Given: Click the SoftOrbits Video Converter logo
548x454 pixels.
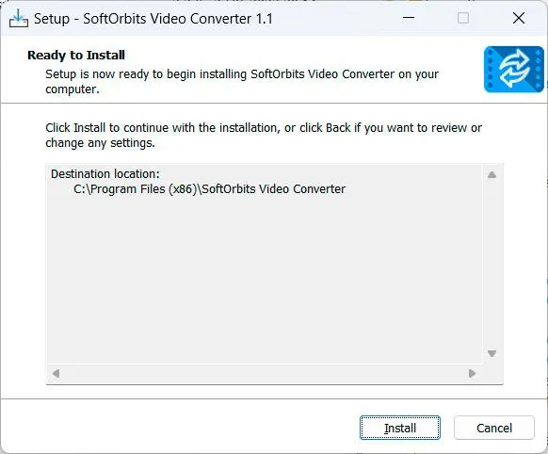Looking at the screenshot, I should tap(514, 69).
